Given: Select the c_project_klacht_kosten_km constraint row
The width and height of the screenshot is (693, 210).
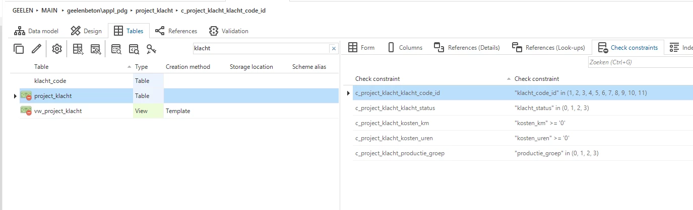Looking at the screenshot, I should [392, 123].
